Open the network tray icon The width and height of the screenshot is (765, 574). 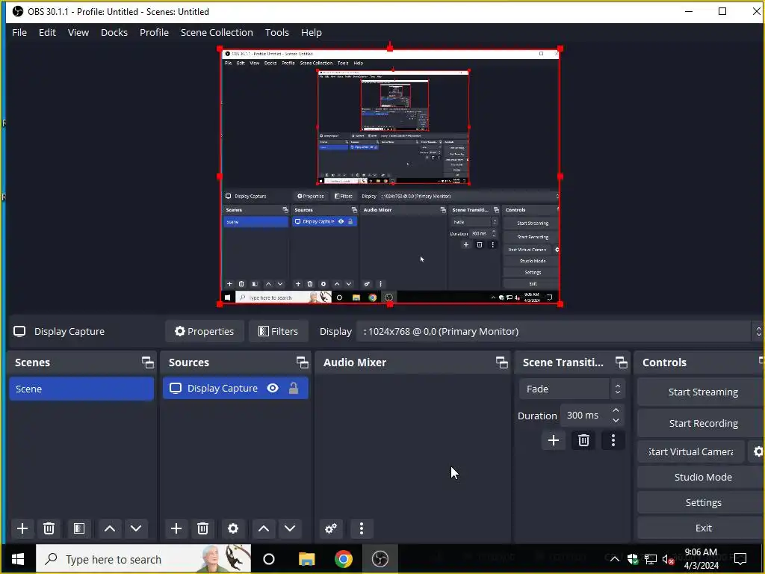(651, 559)
